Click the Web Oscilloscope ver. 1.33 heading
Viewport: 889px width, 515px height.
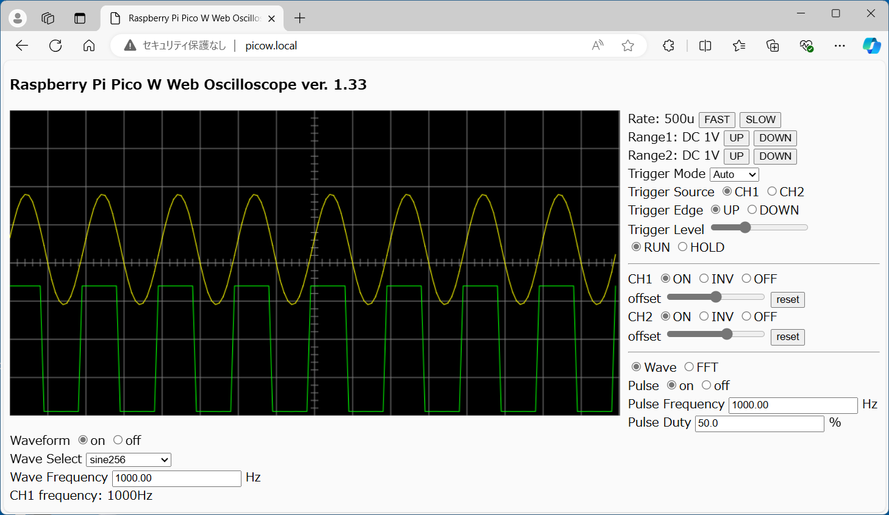pos(188,85)
